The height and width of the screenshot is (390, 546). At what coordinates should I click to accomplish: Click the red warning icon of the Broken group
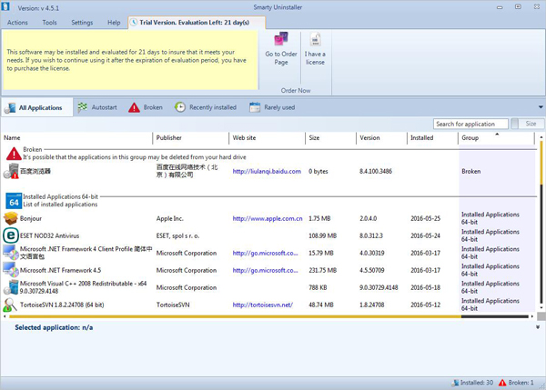coord(14,154)
